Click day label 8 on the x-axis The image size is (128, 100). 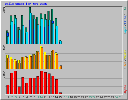tap(34, 97)
